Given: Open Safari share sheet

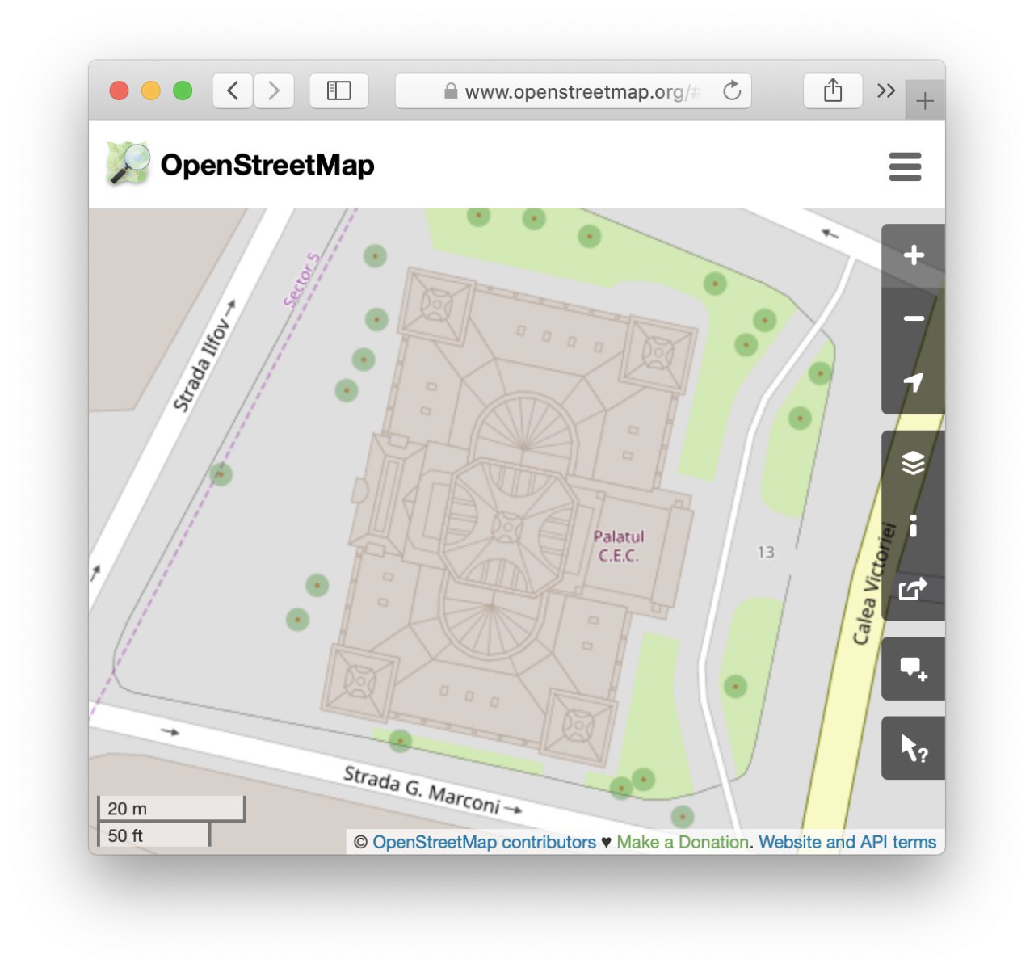Looking at the screenshot, I should [833, 90].
